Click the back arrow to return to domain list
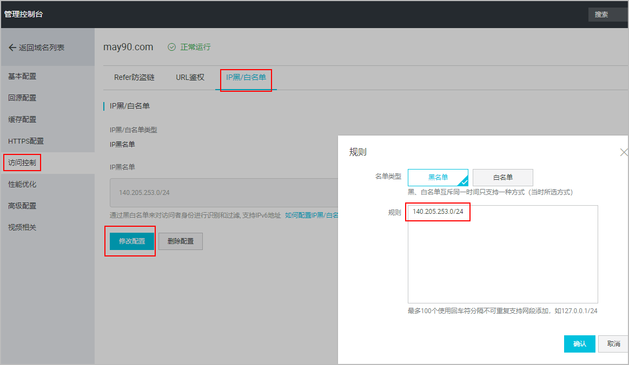629x365 pixels. point(12,48)
